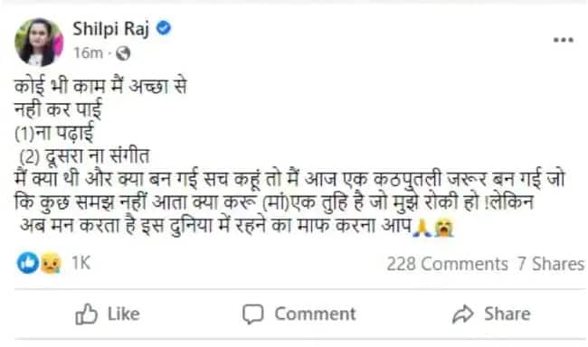The width and height of the screenshot is (588, 347).
Task: Click the crying face emoji in post
Action: (444, 229)
